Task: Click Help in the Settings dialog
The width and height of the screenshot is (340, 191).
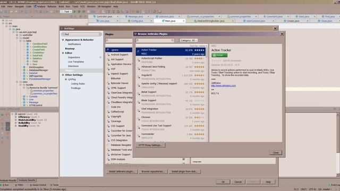Action: [x=268, y=182]
